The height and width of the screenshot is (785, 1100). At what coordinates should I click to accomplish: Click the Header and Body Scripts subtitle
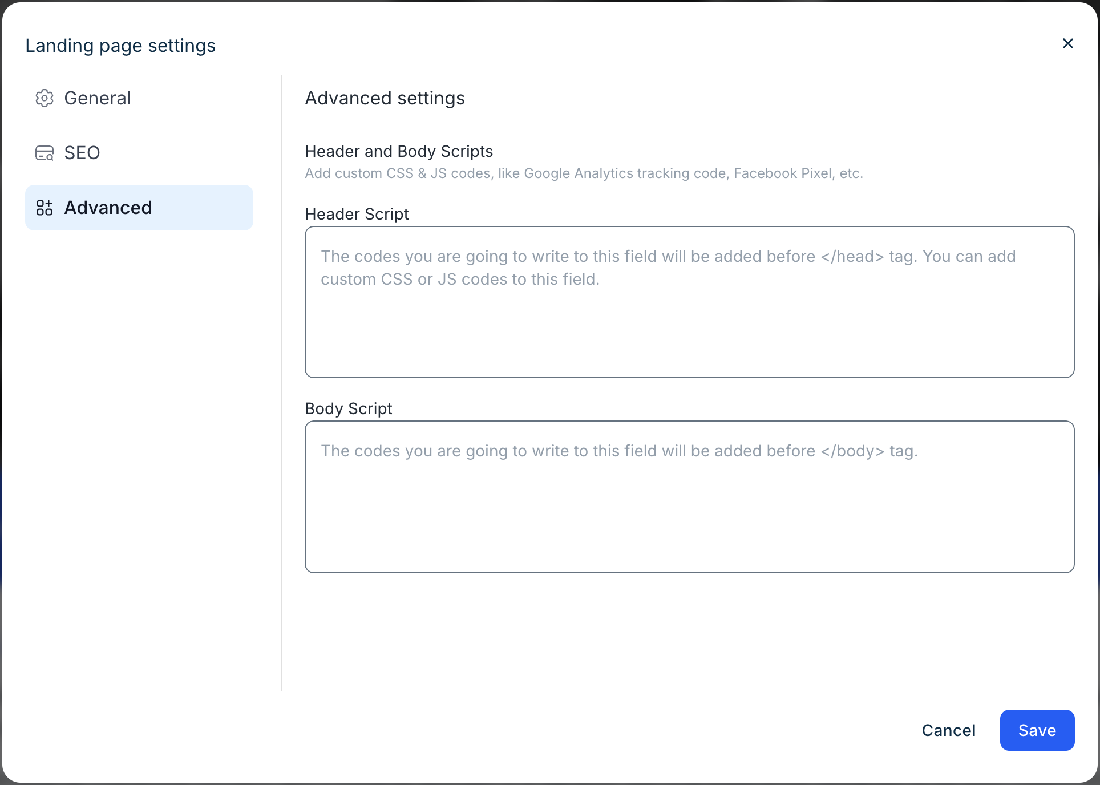point(399,151)
